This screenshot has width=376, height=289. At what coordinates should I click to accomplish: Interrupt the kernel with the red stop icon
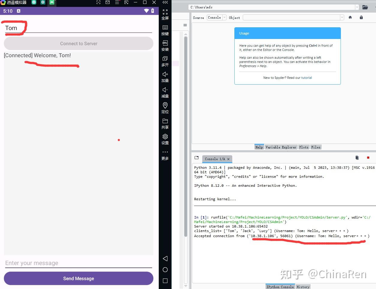368,157
